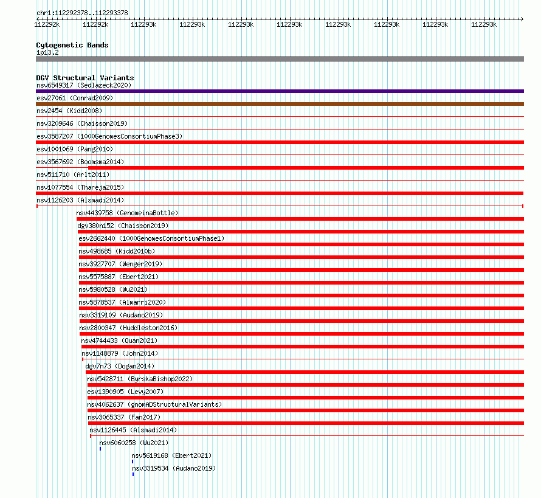Click nsv2800347 (Huddleston2016) label
The image size is (541, 498).
pyautogui.click(x=128, y=328)
